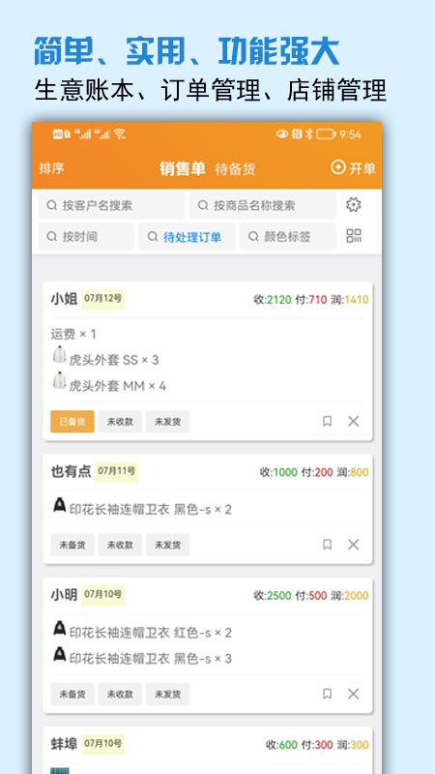The height and width of the screenshot is (774, 435).
Task: Toggle 未发货 status on 小明 order
Action: (x=167, y=695)
